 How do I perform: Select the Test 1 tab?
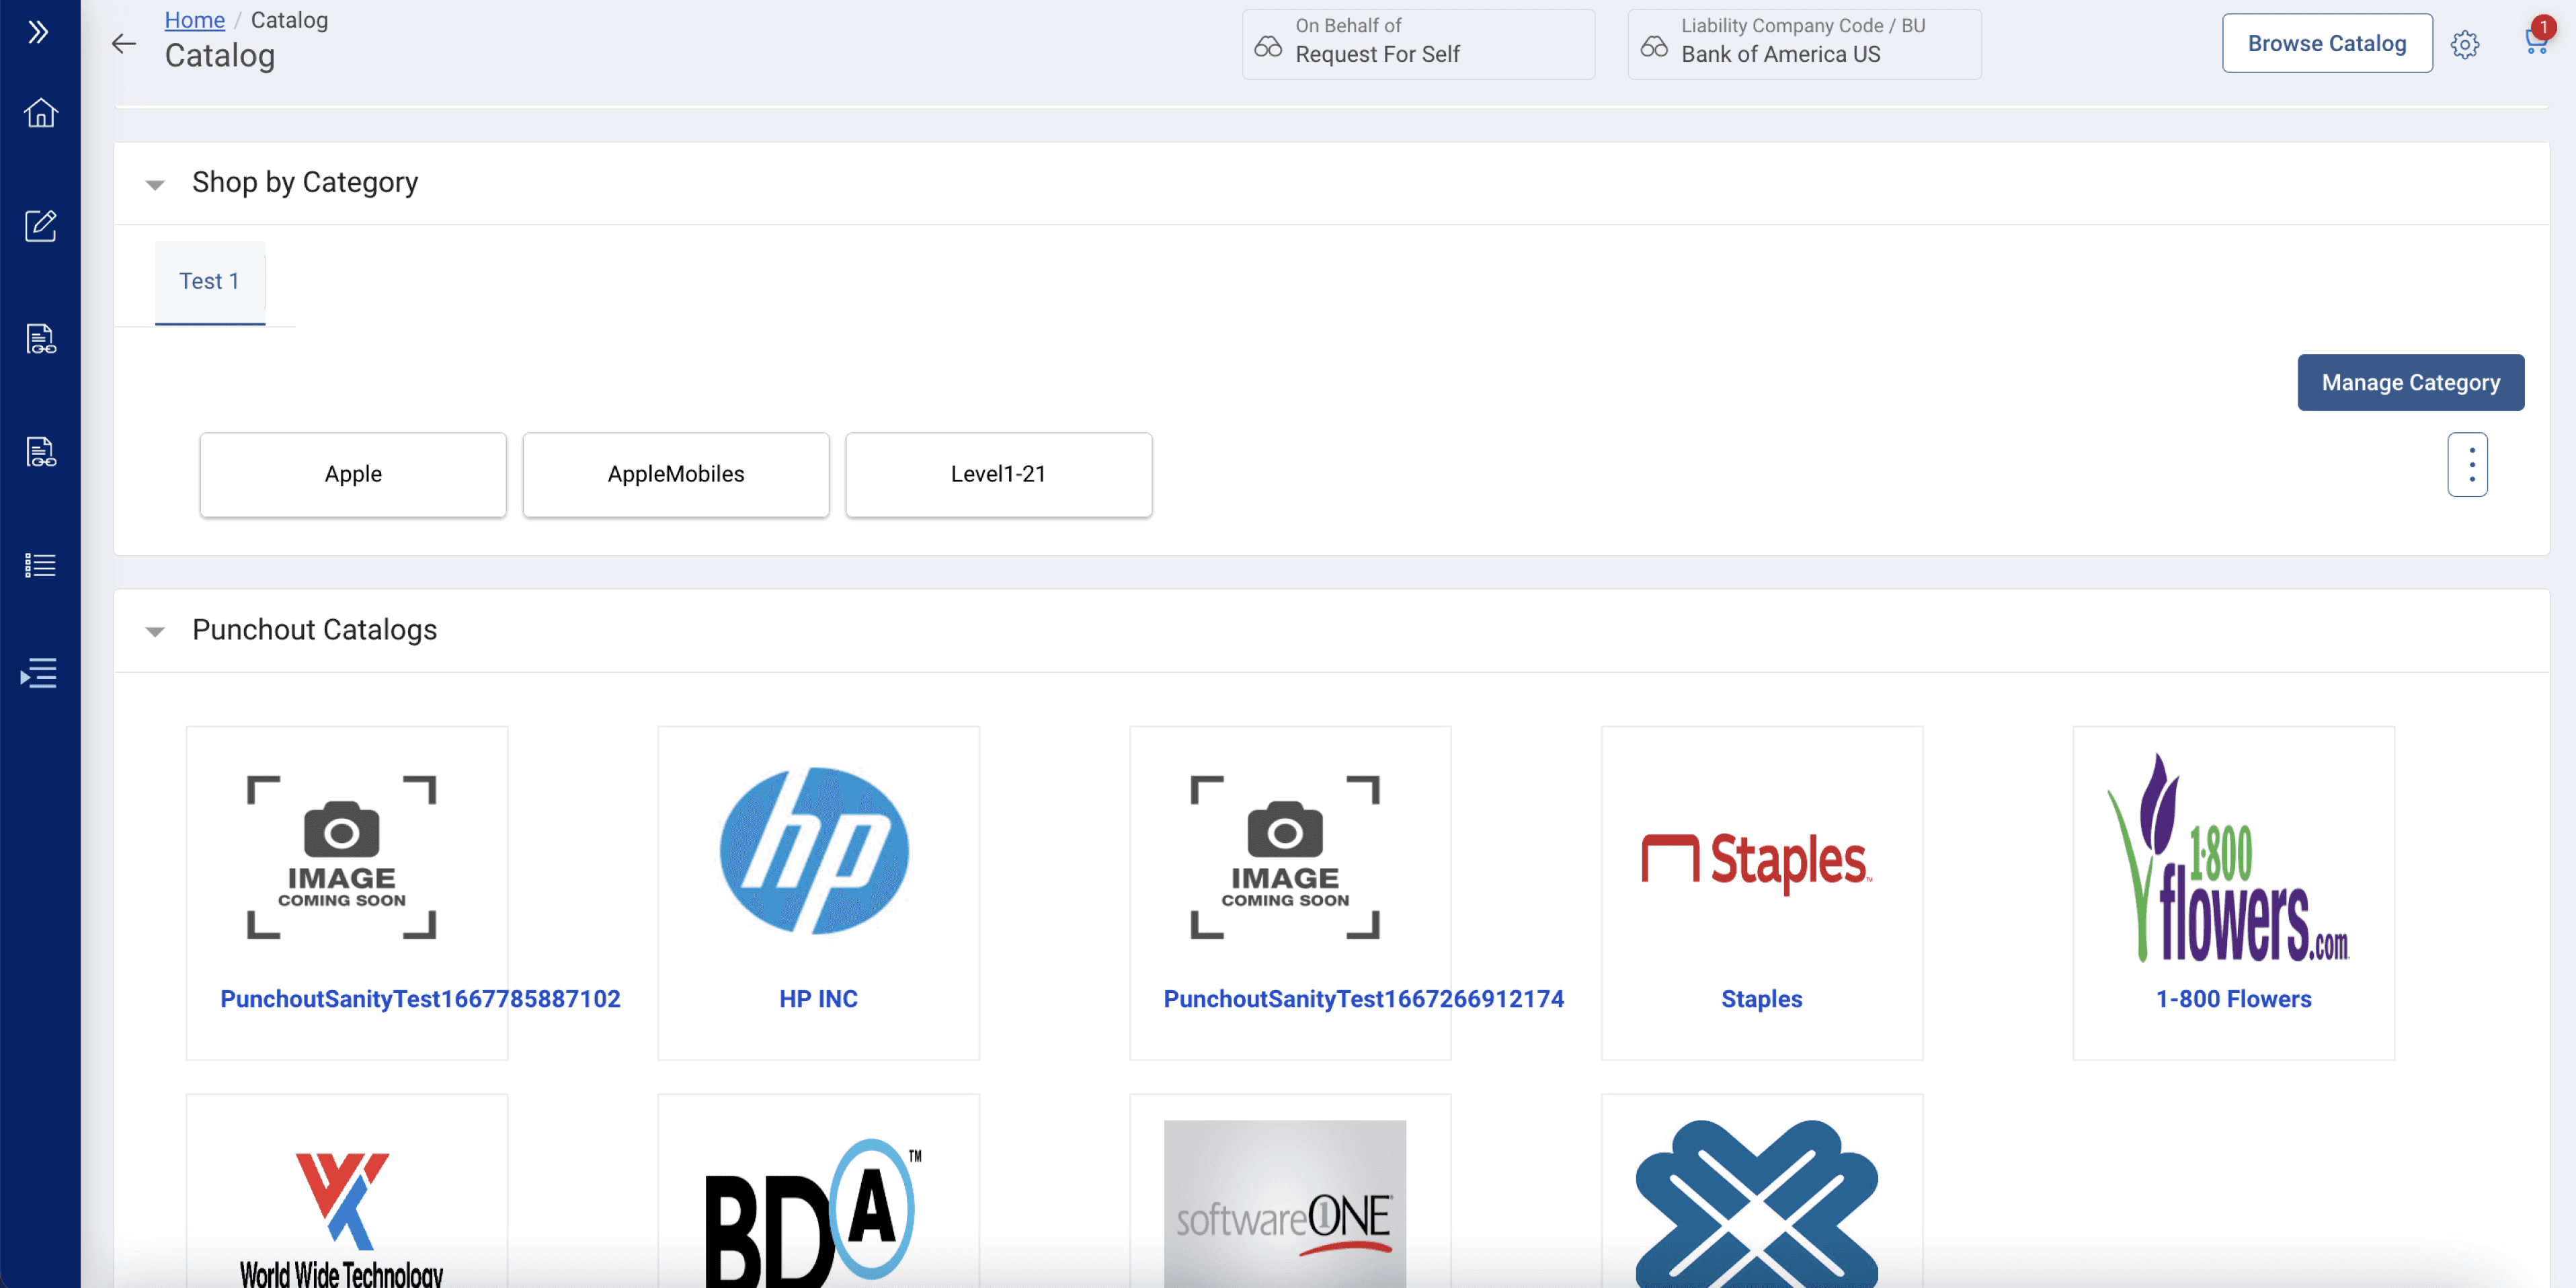209,282
